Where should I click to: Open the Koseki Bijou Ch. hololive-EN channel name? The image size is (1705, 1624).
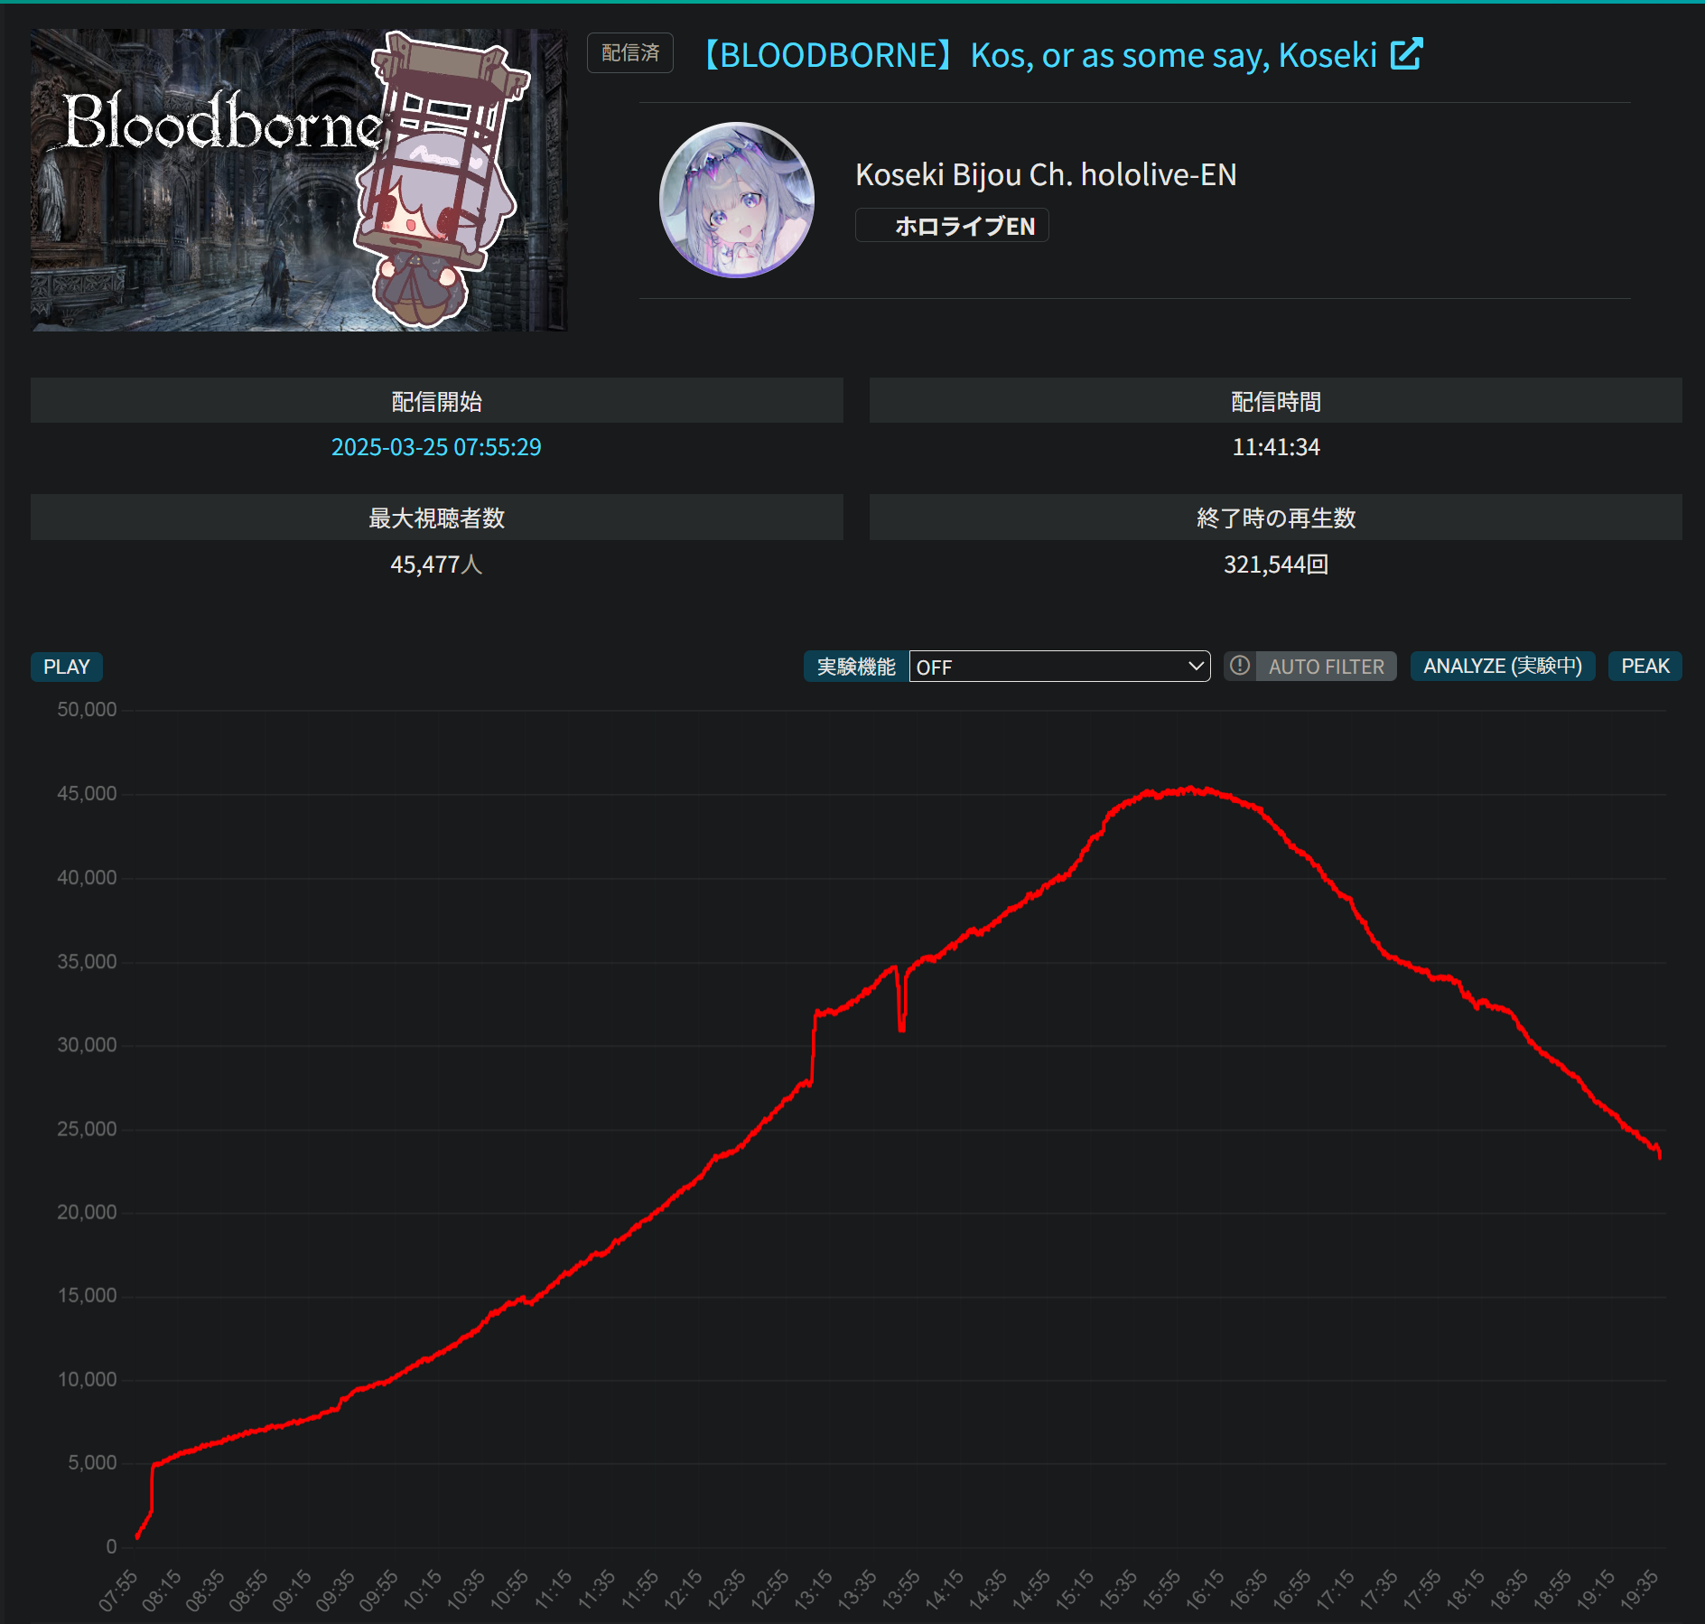point(1046,174)
